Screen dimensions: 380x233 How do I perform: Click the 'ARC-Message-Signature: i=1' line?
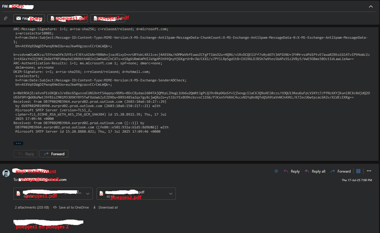click(x=91, y=29)
